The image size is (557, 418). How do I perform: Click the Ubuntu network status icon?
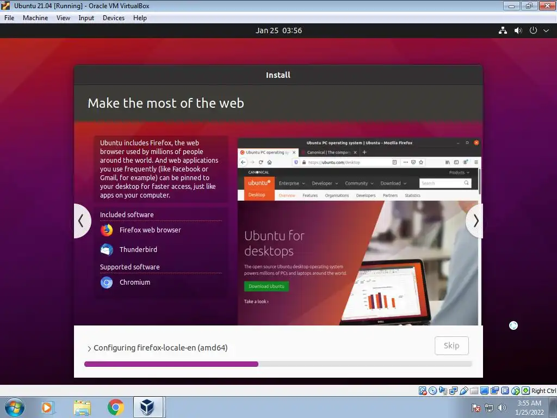[x=503, y=30]
